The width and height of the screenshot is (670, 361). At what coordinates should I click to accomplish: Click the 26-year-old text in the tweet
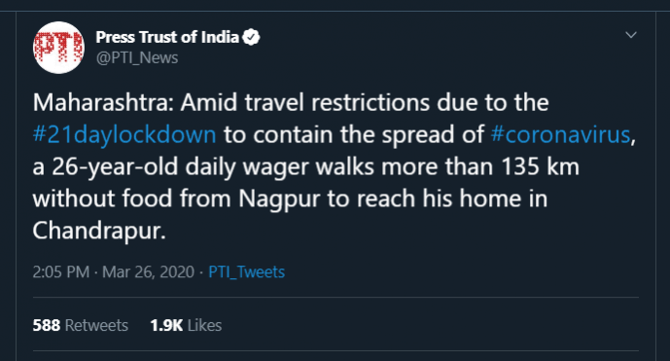[115, 166]
